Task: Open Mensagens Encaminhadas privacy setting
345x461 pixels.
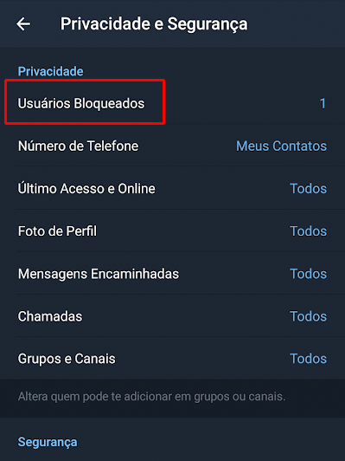Action: 173,274
